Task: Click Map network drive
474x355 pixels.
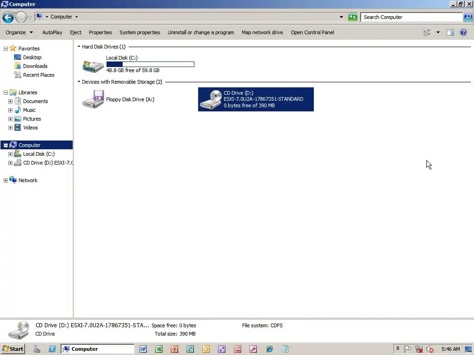Action: pos(262,32)
